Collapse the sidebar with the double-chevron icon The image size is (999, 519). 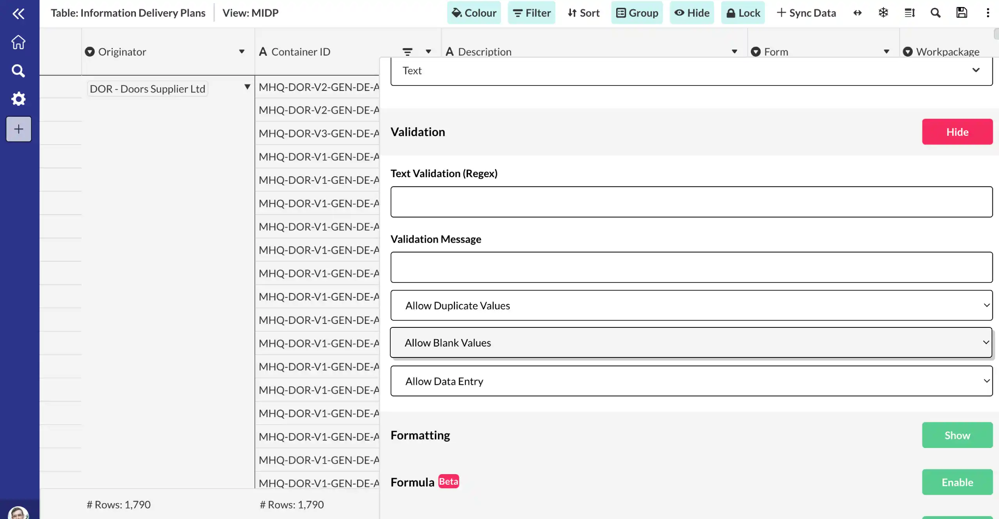tap(18, 14)
